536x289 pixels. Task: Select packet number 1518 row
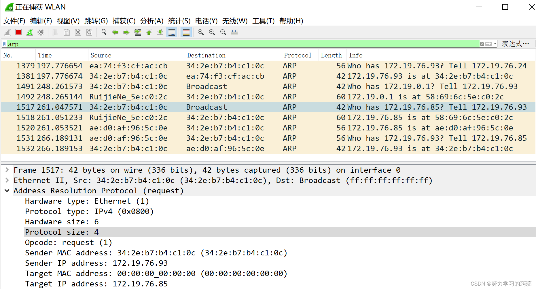[x=268, y=117]
